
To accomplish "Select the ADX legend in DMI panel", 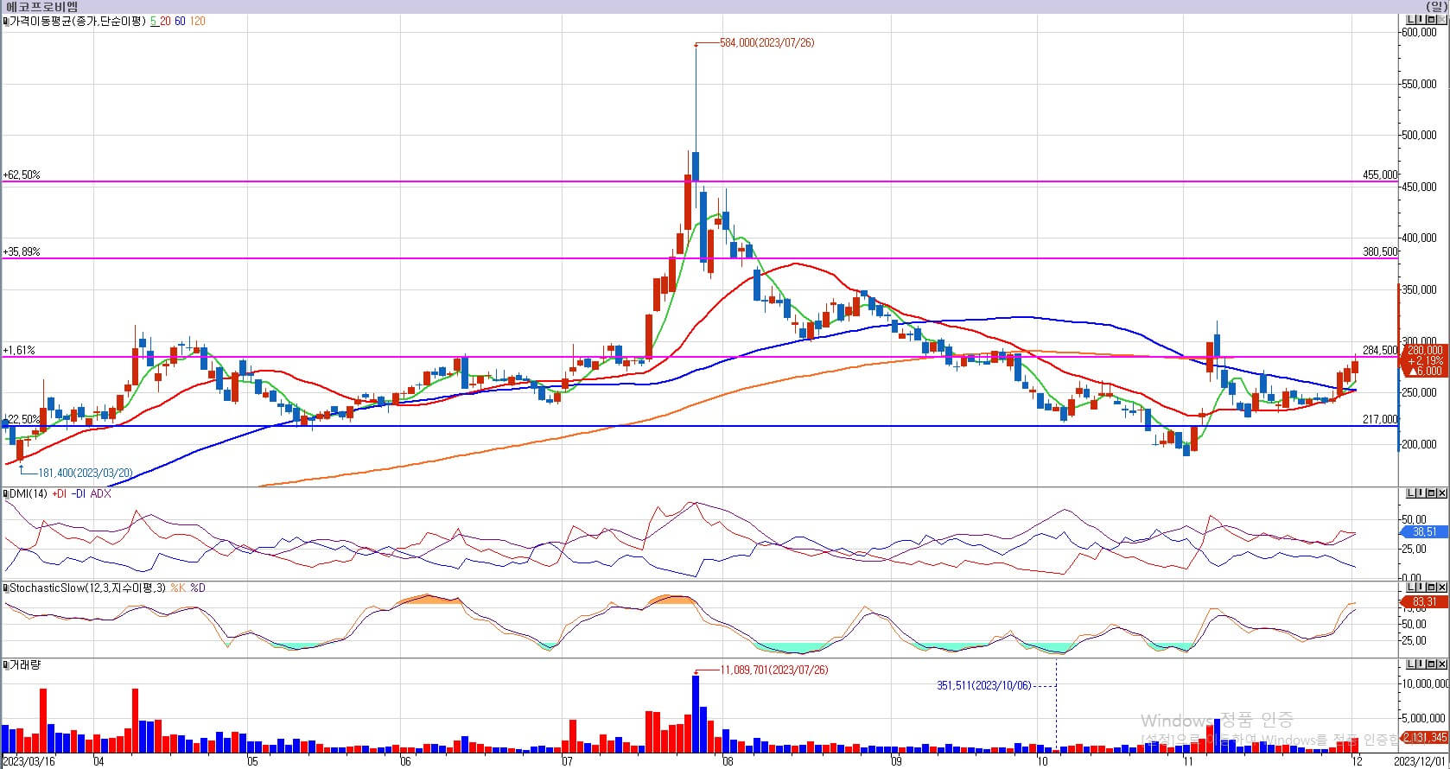I will pos(101,494).
